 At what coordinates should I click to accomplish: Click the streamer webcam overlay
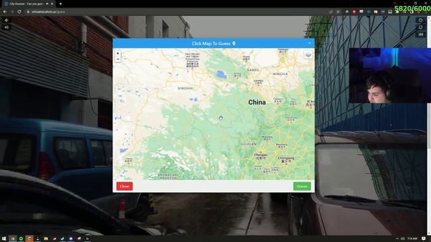click(x=390, y=75)
